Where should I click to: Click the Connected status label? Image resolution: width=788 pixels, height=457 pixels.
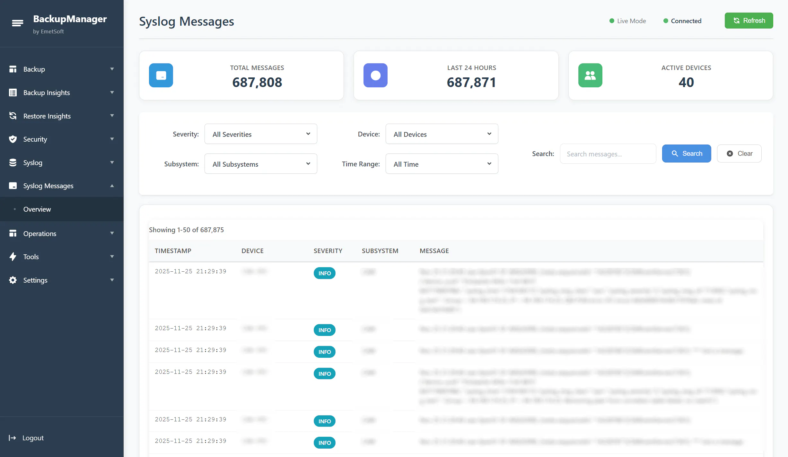click(686, 21)
